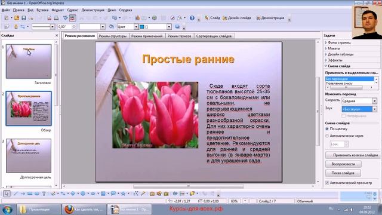This screenshot has width=382, height=215.
Task: Select the arrow Selection tool
Action: pyautogui.click(x=7, y=193)
